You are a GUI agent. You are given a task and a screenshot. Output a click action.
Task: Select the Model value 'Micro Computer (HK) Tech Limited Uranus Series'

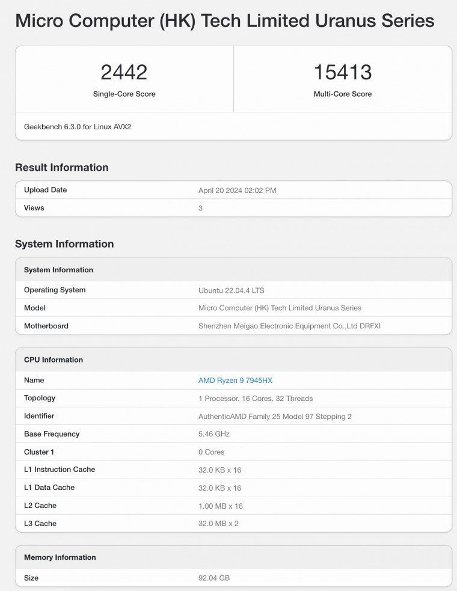[280, 308]
